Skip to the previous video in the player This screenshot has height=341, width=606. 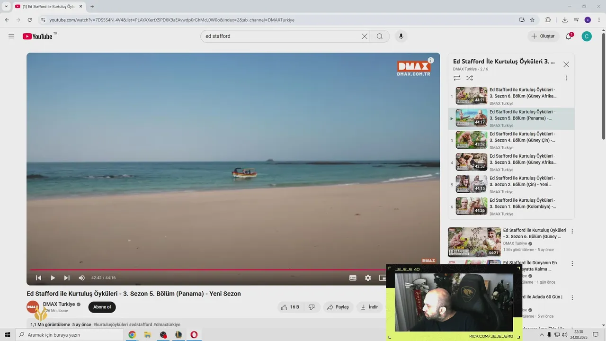click(x=38, y=278)
